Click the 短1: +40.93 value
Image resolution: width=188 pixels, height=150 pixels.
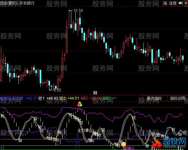pos(48,98)
